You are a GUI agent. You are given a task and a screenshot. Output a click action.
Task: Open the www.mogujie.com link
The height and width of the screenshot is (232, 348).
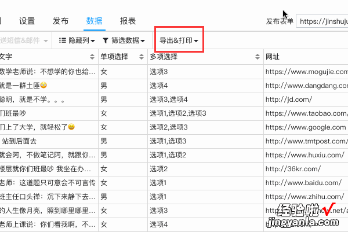pyautogui.click(x=307, y=72)
